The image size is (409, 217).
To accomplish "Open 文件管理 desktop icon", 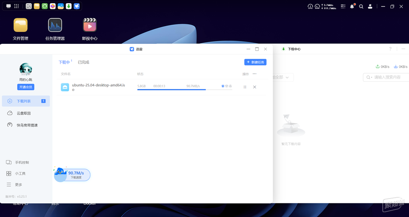I will tap(20, 29).
